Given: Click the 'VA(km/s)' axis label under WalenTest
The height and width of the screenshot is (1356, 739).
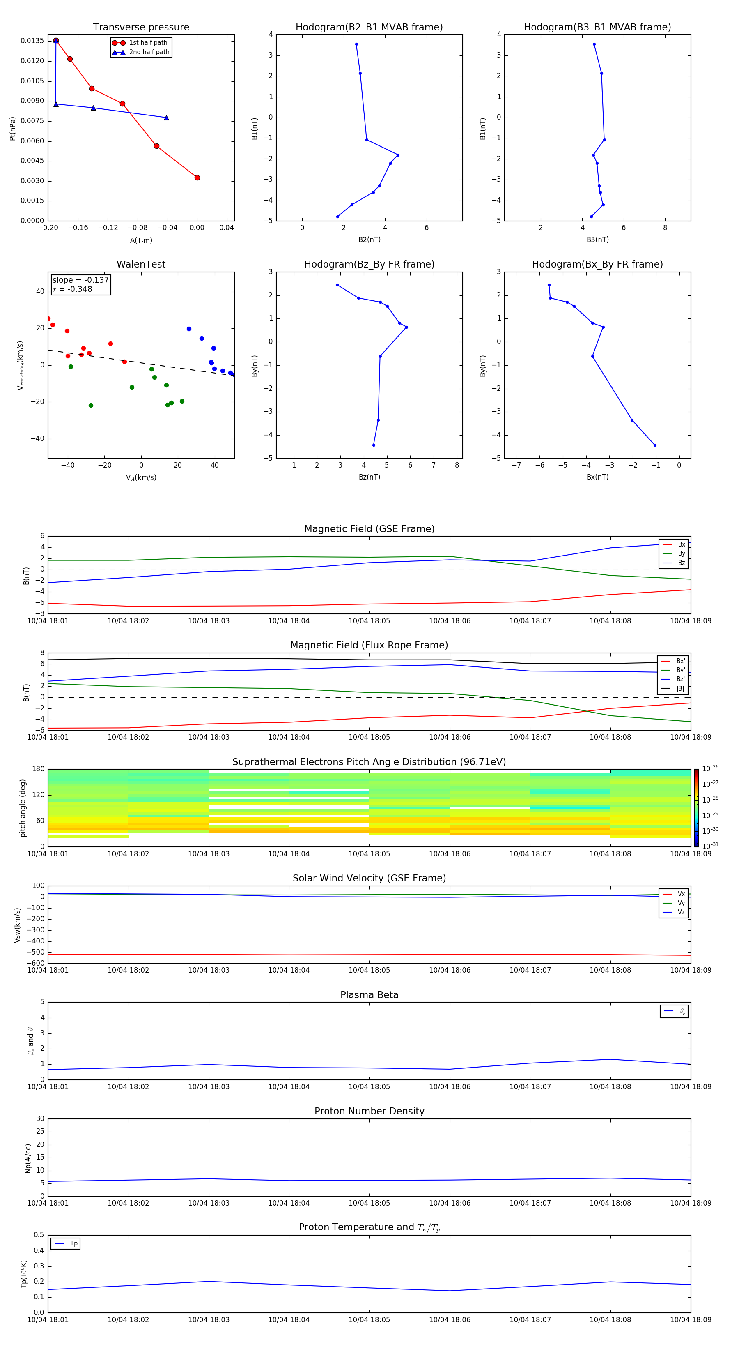Looking at the screenshot, I should (141, 477).
